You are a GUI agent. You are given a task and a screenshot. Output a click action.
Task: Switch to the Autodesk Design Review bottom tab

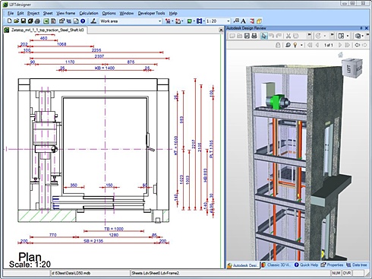coord(243,265)
